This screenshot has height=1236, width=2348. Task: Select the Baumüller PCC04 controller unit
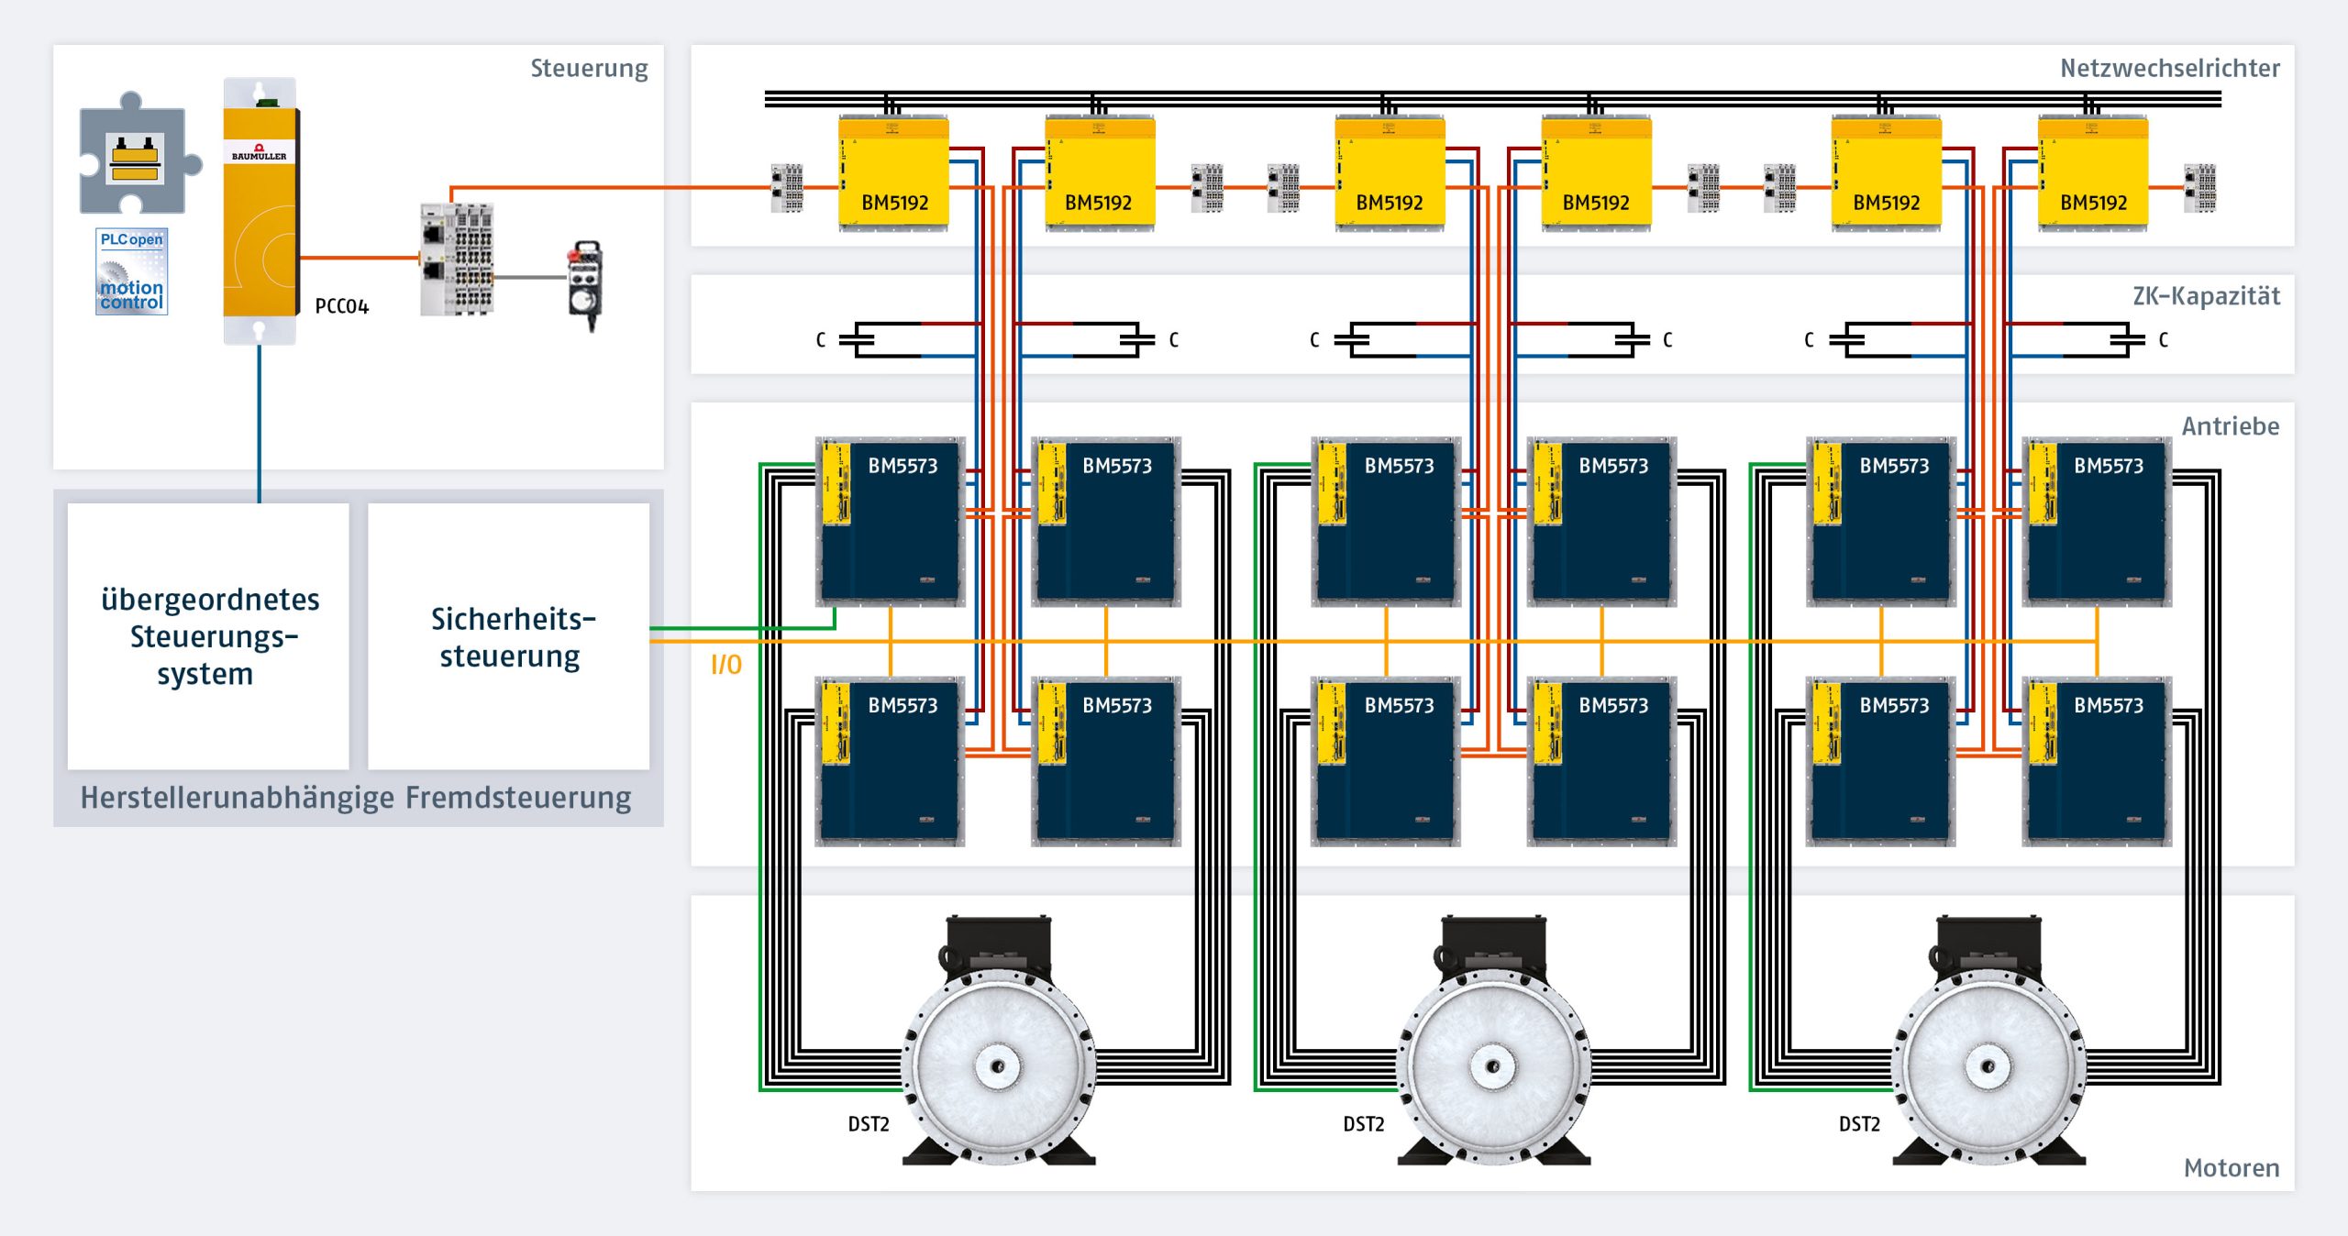260,211
